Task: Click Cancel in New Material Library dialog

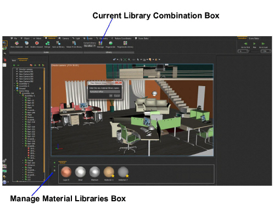Action: 117,95
